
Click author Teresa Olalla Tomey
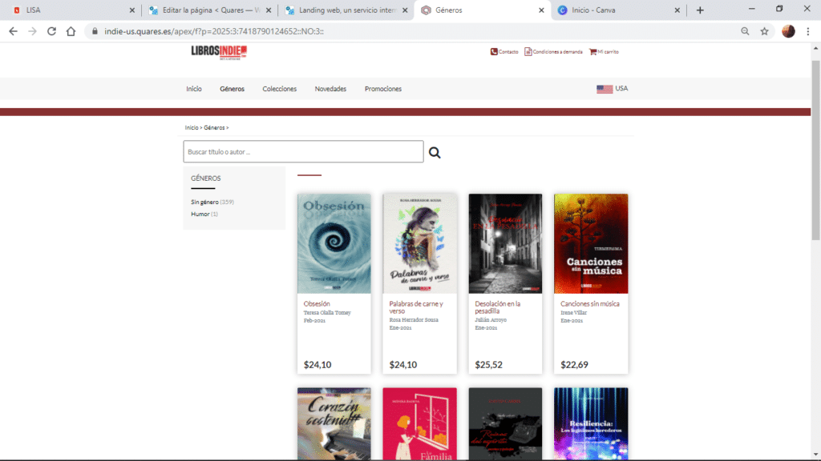[327, 313]
